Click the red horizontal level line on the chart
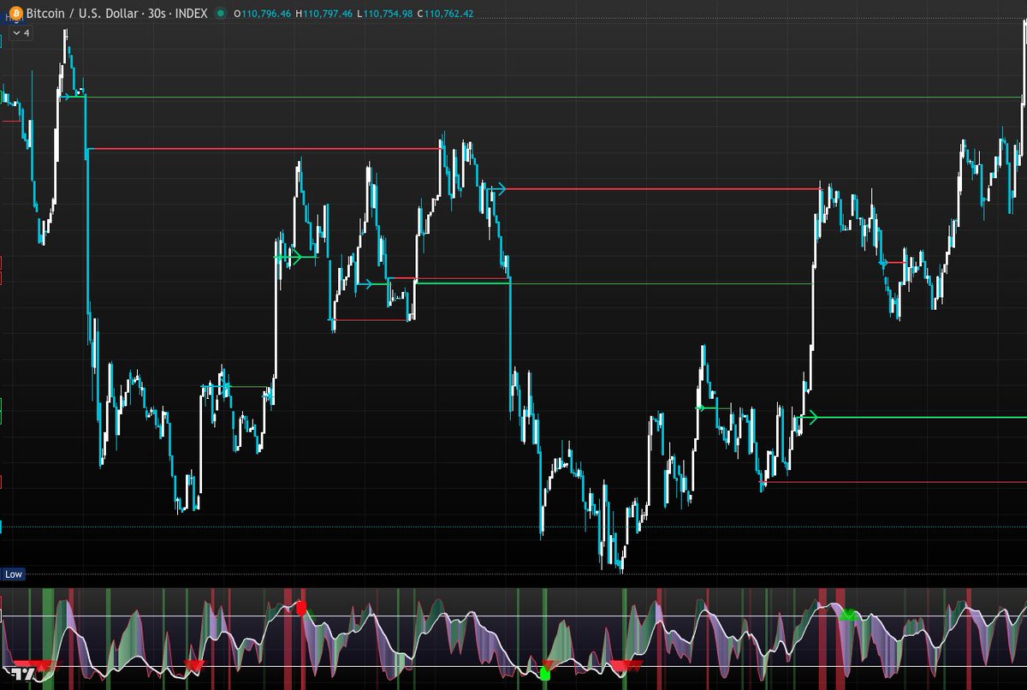This screenshot has height=690, width=1027. (x=257, y=146)
